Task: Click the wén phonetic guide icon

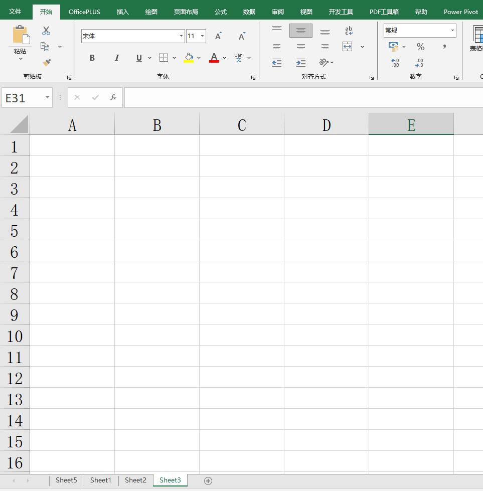Action: (238, 58)
